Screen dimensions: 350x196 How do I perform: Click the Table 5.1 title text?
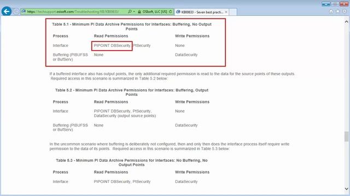pyautogui.click(x=132, y=27)
